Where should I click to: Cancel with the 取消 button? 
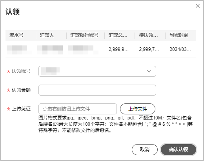145,150
